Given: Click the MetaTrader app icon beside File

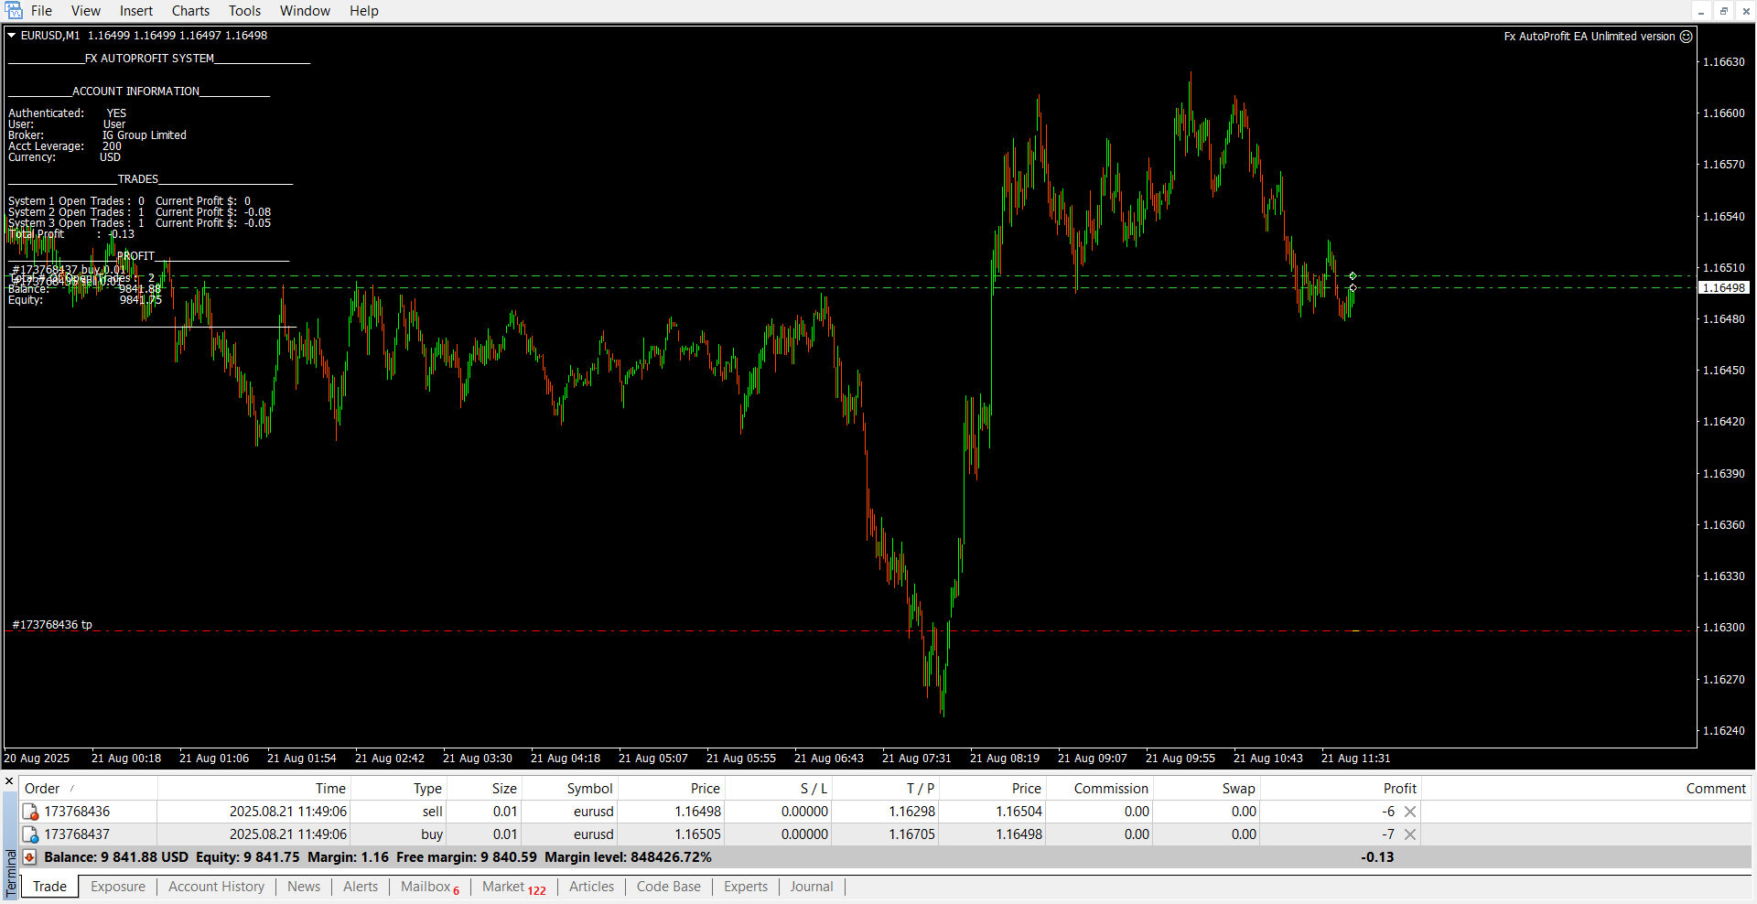Looking at the screenshot, I should tap(14, 11).
